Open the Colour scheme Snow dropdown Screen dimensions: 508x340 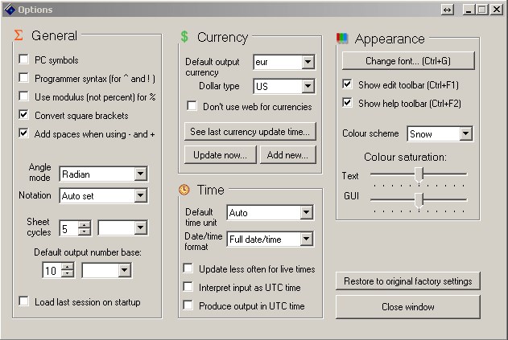[x=465, y=133]
